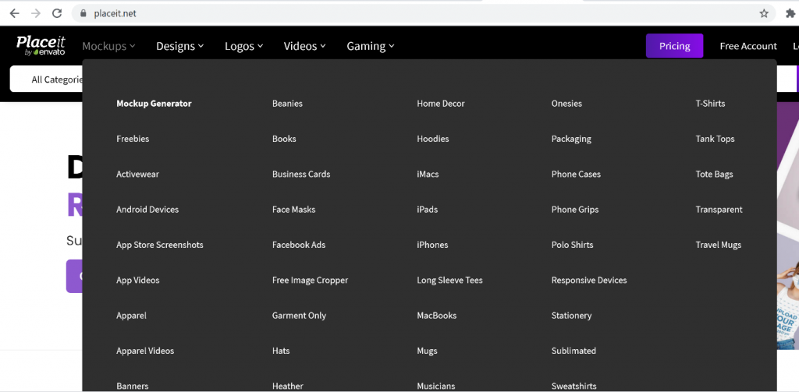This screenshot has width=799, height=392.
Task: Select Freebies in the Mockups menu
Action: [x=133, y=139]
